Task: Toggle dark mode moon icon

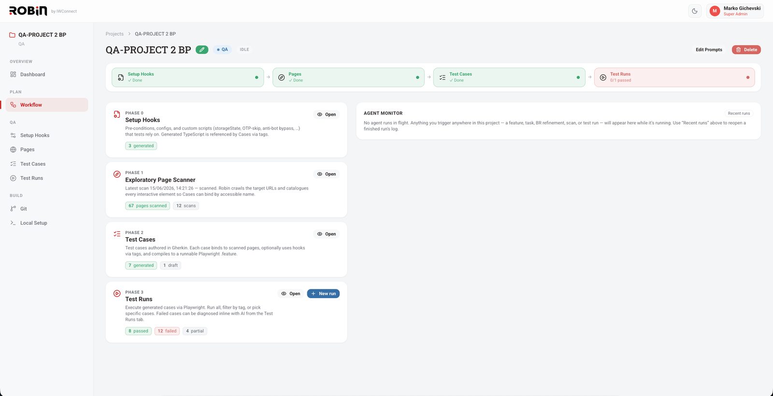Action: pyautogui.click(x=695, y=11)
